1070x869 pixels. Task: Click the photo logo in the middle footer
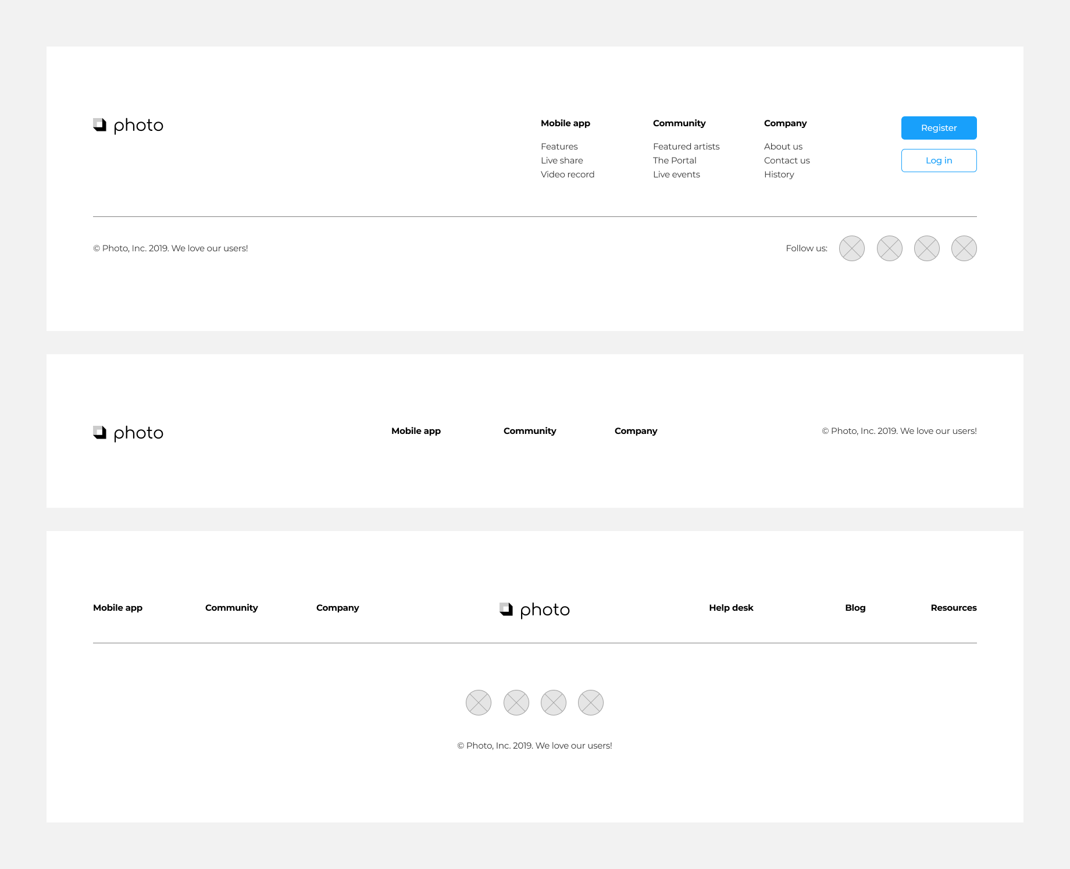128,432
